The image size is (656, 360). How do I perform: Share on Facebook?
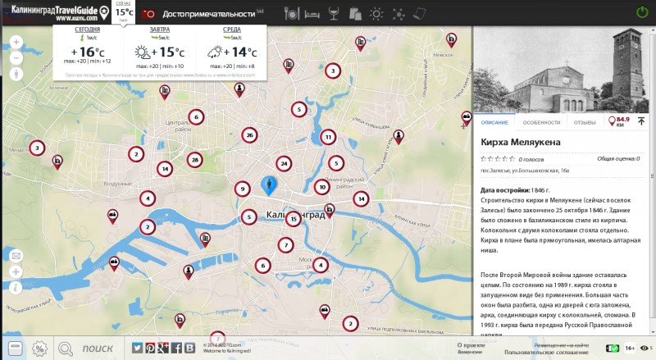point(176,348)
